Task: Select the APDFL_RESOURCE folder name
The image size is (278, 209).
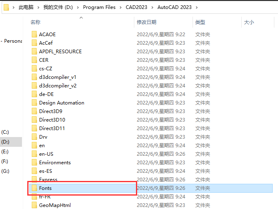Action: pyautogui.click(x=61, y=51)
